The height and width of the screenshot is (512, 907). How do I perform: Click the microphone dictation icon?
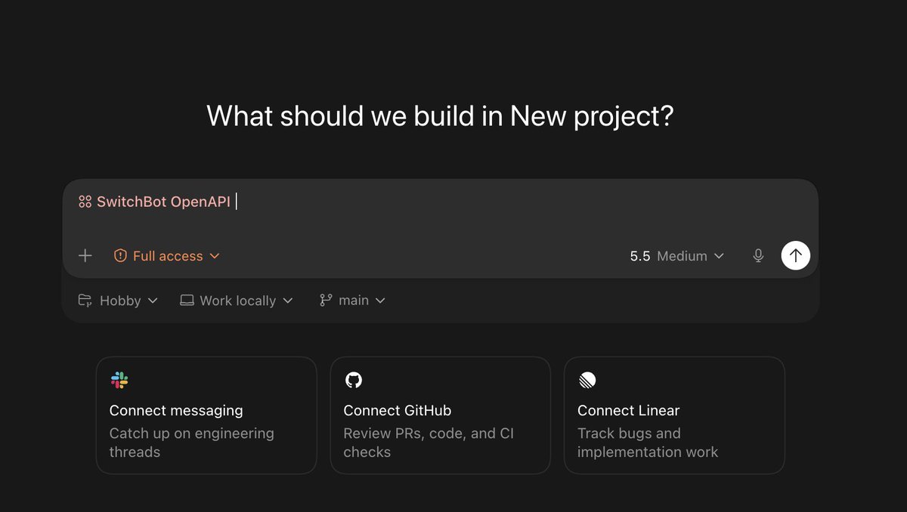pos(758,256)
